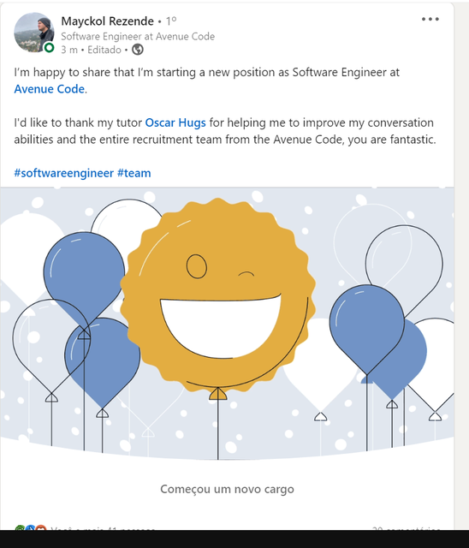The height and width of the screenshot is (548, 469).
Task: Click the 1º connection degree badge
Action: tap(171, 21)
